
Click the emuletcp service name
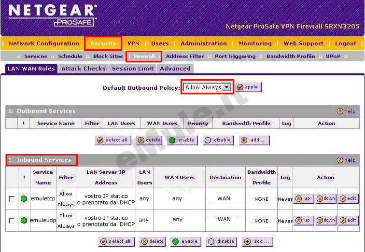43,199
